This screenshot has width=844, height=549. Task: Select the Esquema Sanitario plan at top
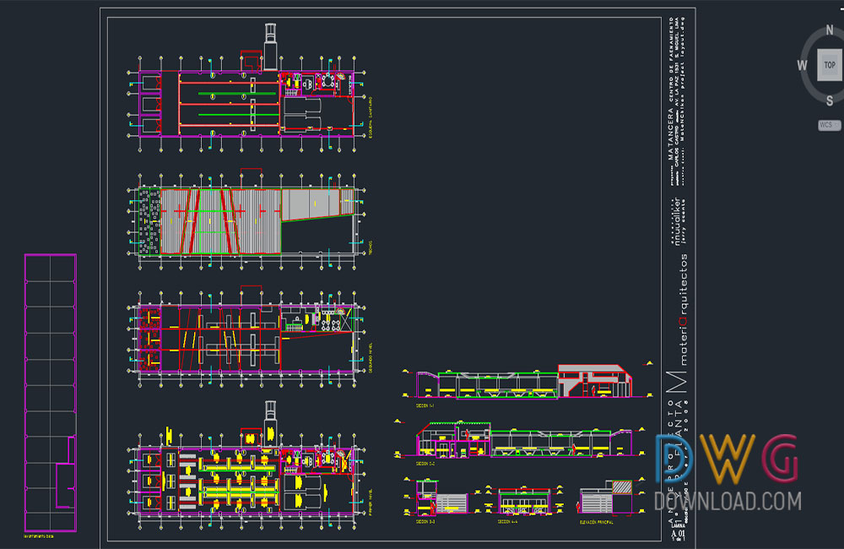tap(245, 103)
